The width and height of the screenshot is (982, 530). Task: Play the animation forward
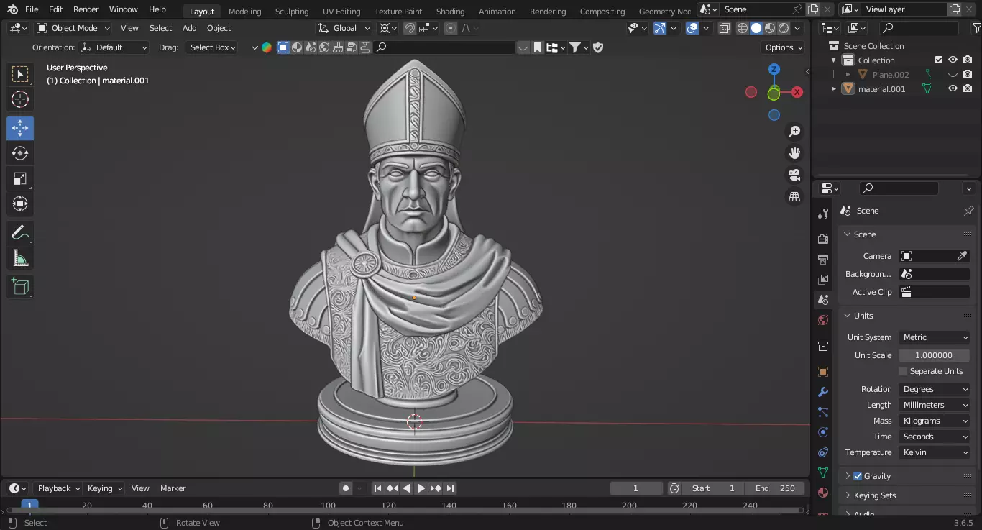[421, 488]
